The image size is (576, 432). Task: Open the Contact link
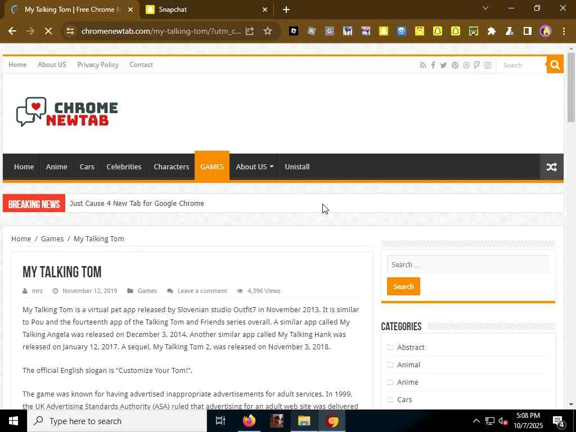click(141, 65)
